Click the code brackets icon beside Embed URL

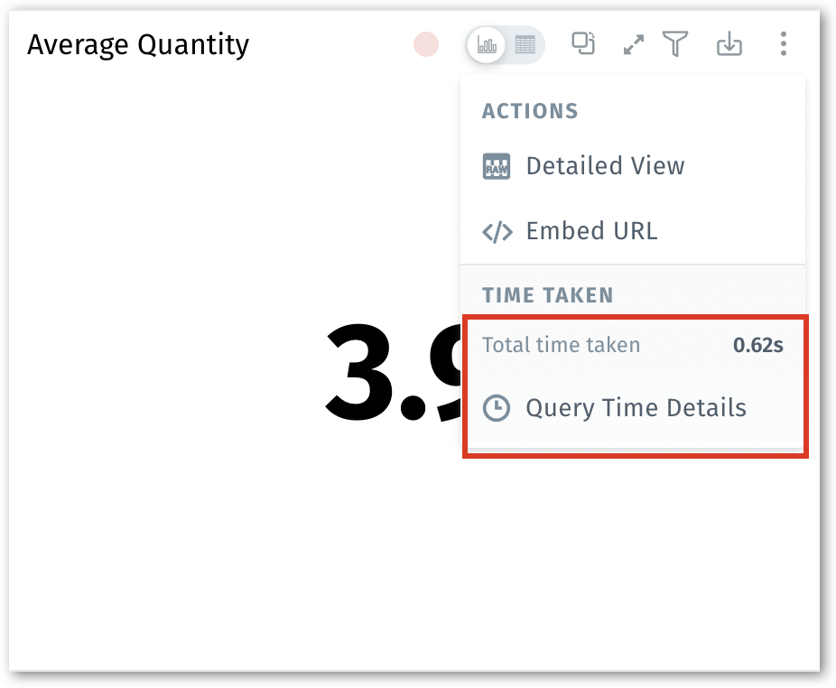coord(497,231)
